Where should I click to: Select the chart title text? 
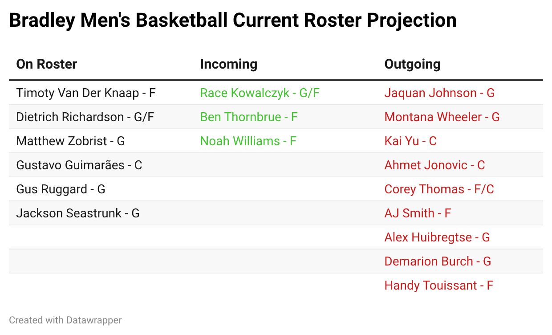(x=232, y=21)
